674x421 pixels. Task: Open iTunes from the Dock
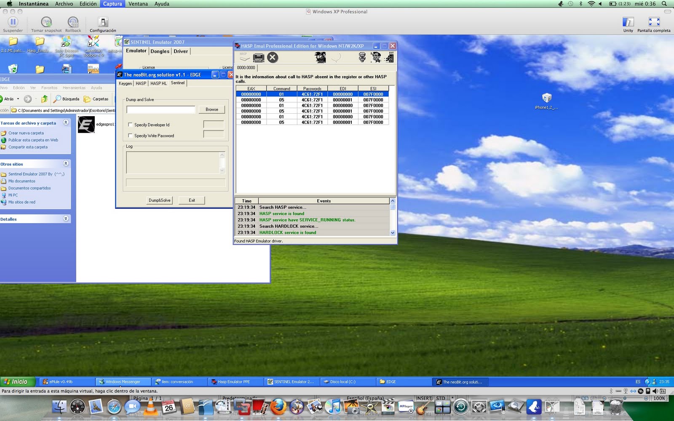coord(334,407)
